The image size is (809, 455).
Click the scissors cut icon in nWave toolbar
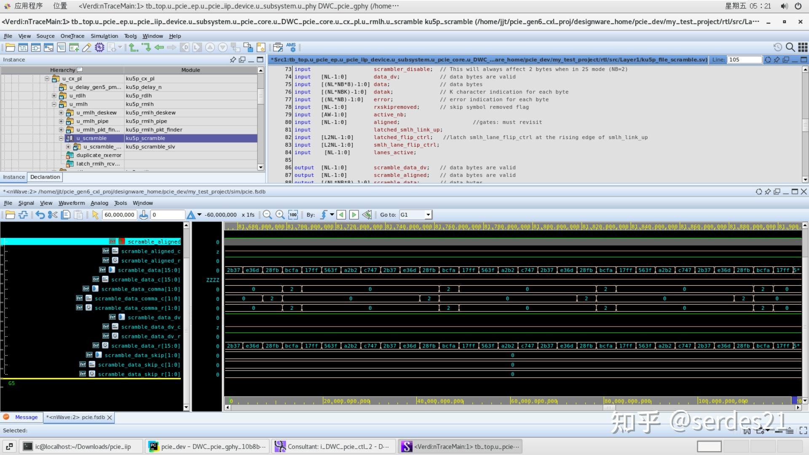click(x=53, y=215)
